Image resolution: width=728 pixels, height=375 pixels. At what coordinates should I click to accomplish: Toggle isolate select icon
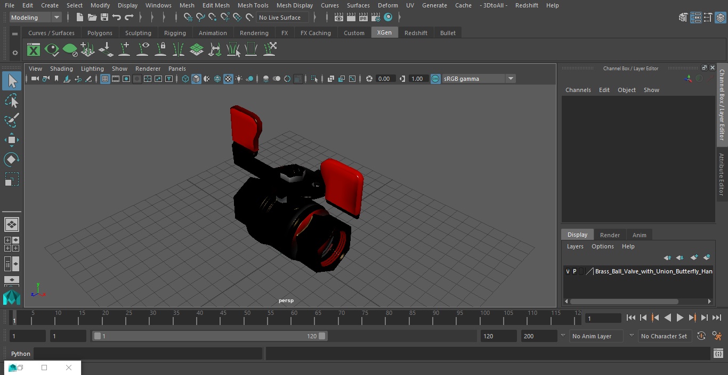pos(314,79)
